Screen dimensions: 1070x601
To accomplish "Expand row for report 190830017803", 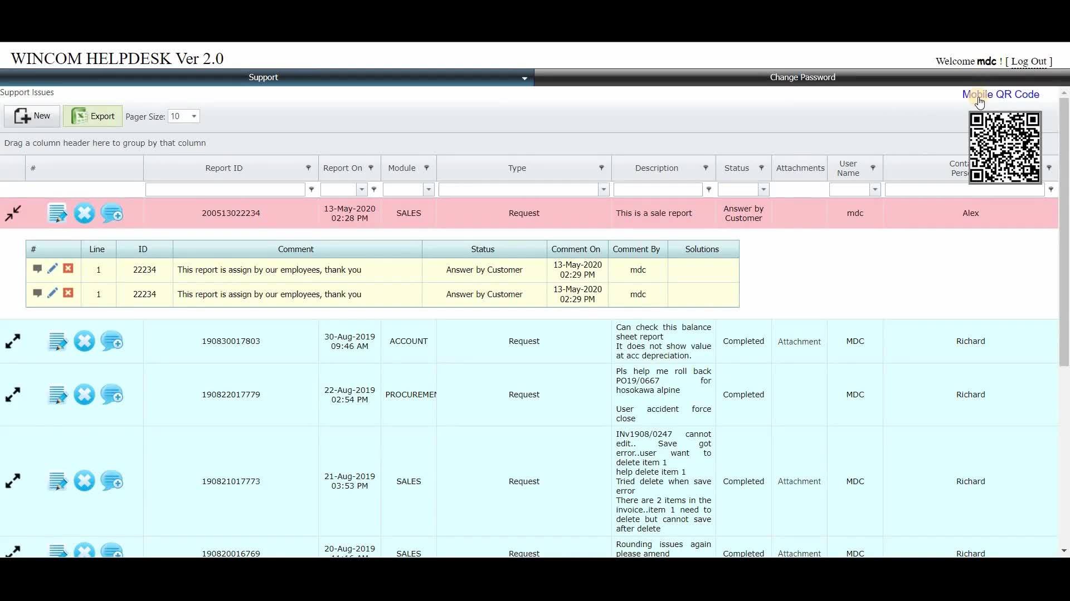I will pyautogui.click(x=13, y=341).
